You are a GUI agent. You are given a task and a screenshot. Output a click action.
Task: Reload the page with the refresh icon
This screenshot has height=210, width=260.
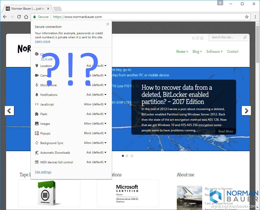19,17
